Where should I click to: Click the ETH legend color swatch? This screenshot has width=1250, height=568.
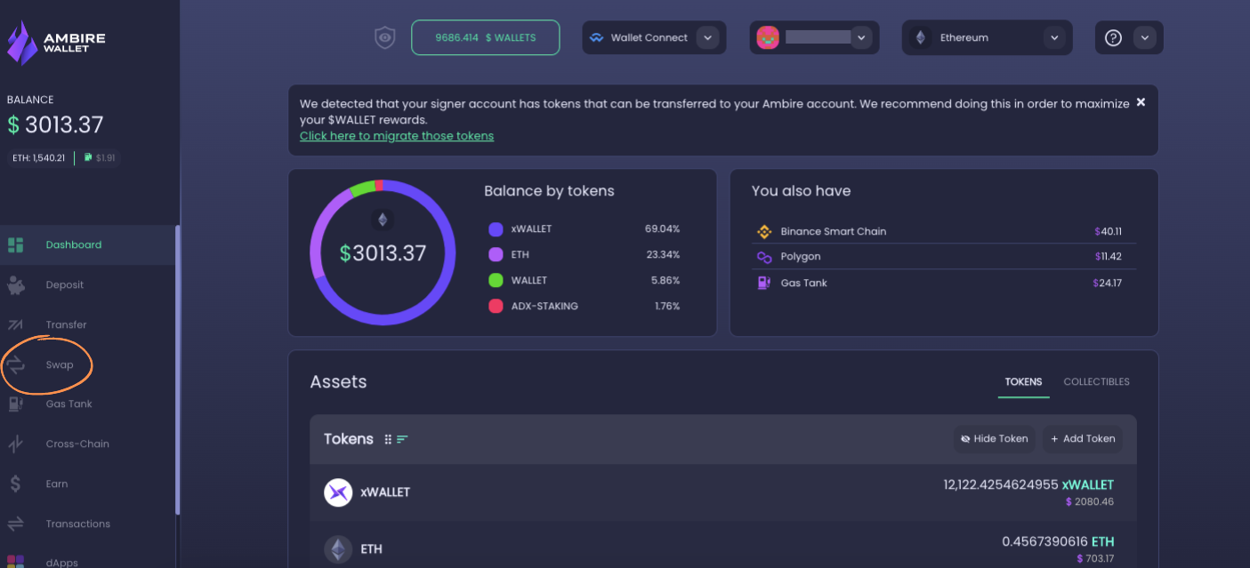point(496,254)
